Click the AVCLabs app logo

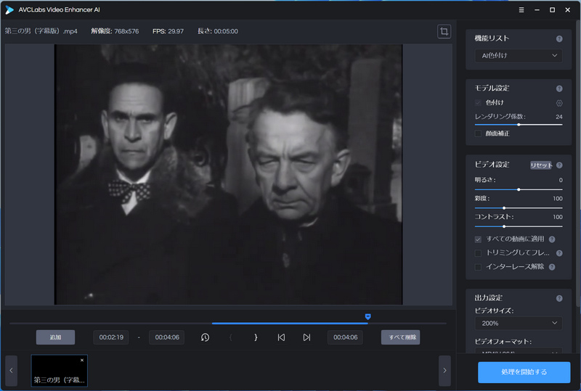click(x=9, y=10)
